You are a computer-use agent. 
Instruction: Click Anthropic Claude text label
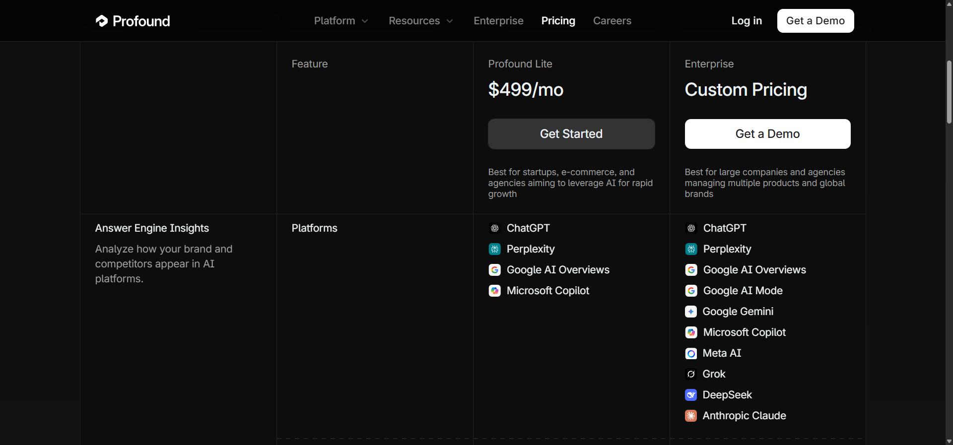coord(745,416)
